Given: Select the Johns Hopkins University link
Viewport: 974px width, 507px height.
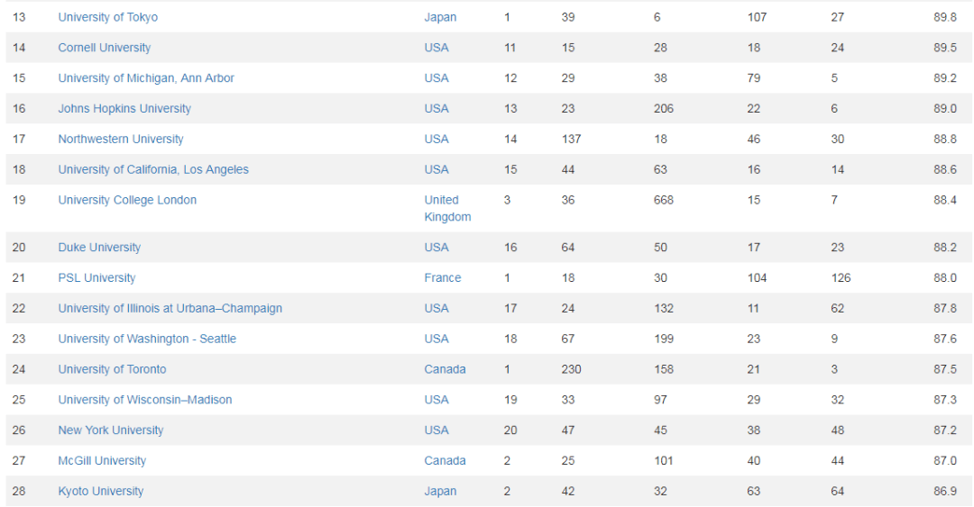Looking at the screenshot, I should pos(124,109).
